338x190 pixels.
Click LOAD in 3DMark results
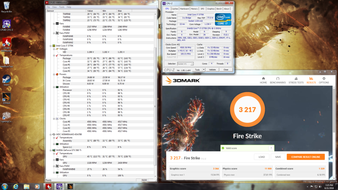tap(262, 157)
